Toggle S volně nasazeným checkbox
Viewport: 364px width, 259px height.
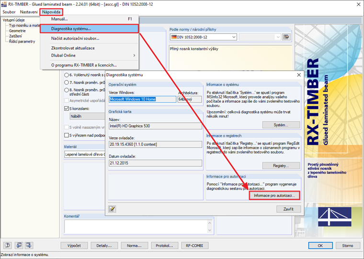pos(67,127)
